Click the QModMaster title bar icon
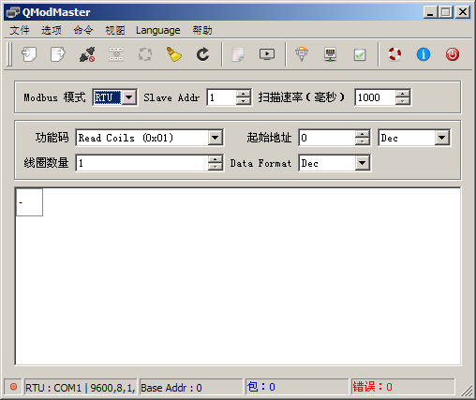 13,12
